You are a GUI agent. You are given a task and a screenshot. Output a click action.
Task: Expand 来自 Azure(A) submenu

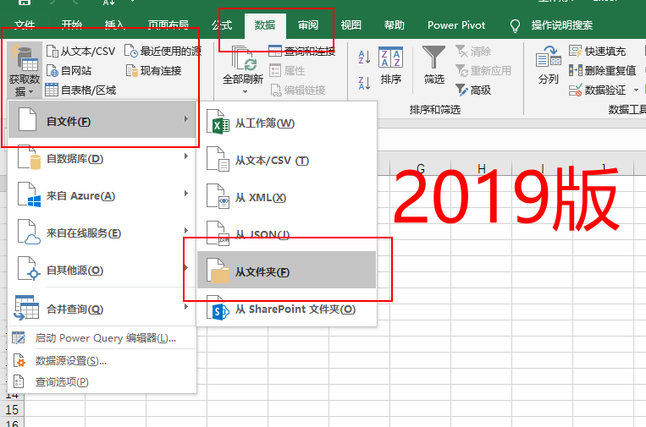click(x=102, y=195)
